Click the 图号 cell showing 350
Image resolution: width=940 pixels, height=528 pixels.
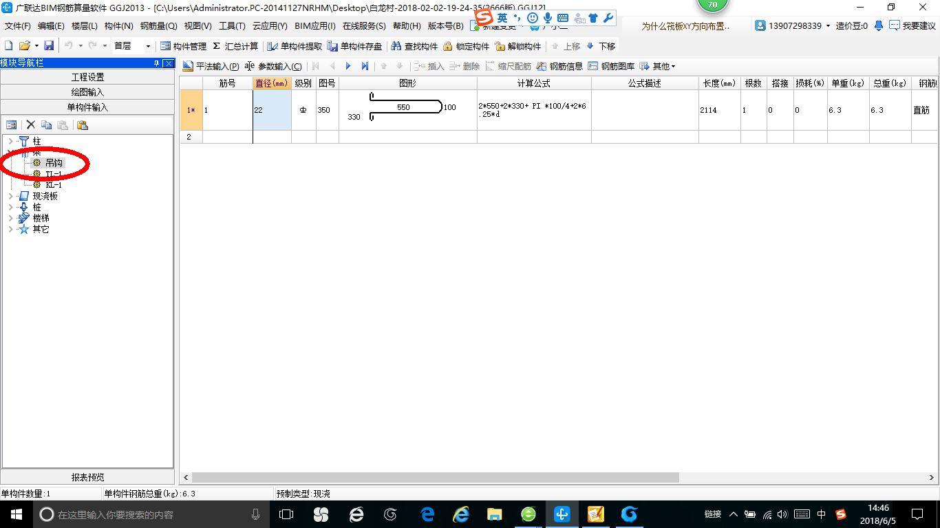pyautogui.click(x=327, y=110)
